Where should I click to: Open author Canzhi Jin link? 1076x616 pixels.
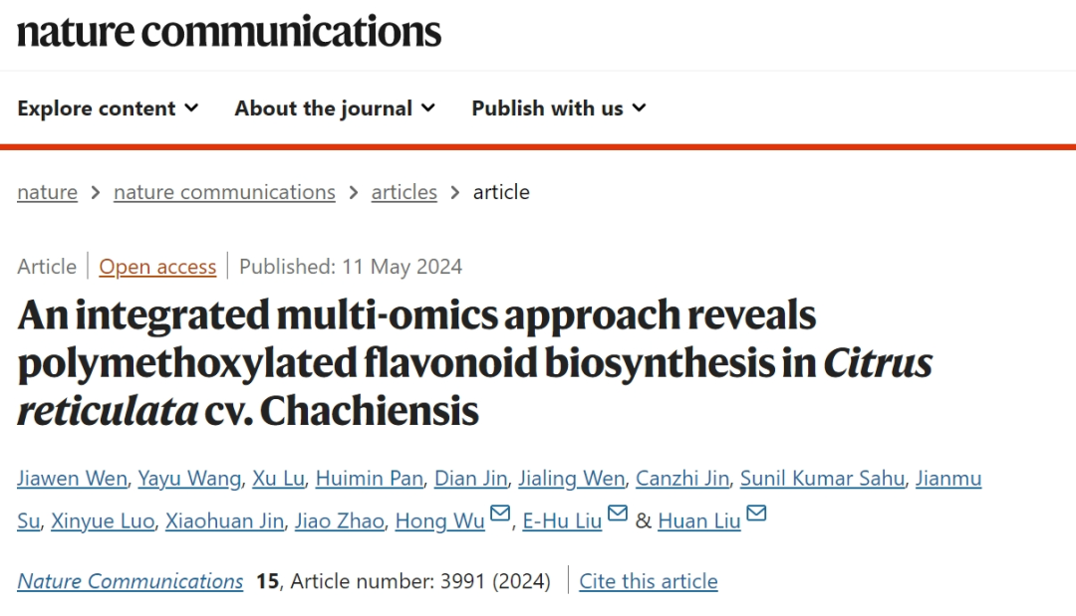point(682,479)
